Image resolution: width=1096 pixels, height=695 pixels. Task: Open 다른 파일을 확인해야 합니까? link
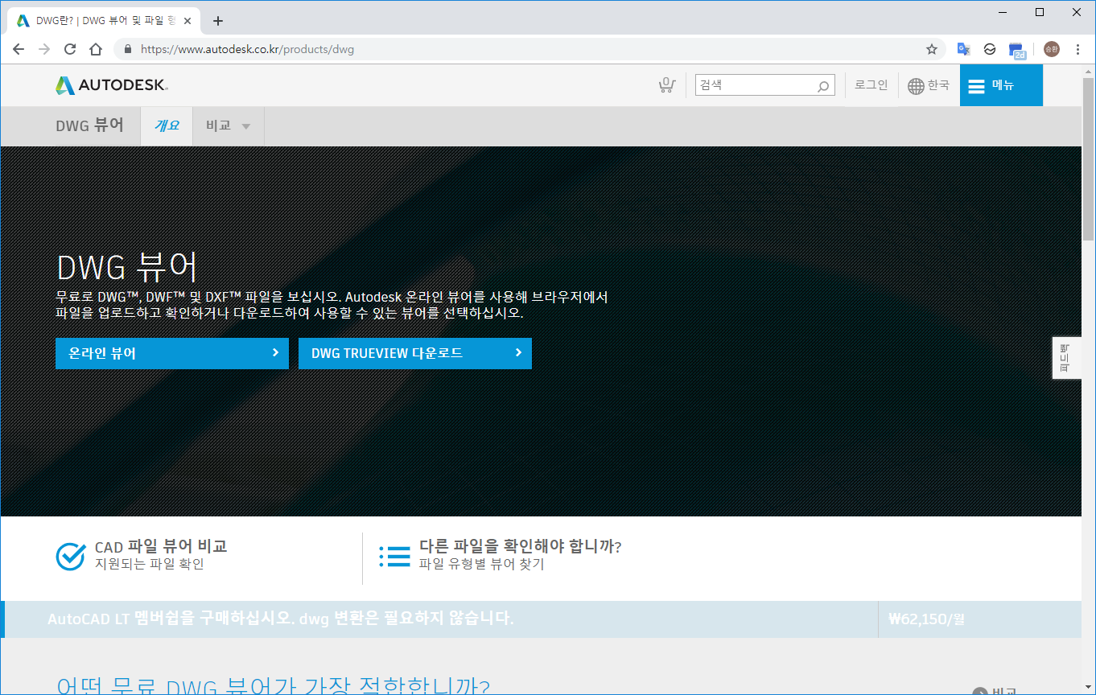520,546
